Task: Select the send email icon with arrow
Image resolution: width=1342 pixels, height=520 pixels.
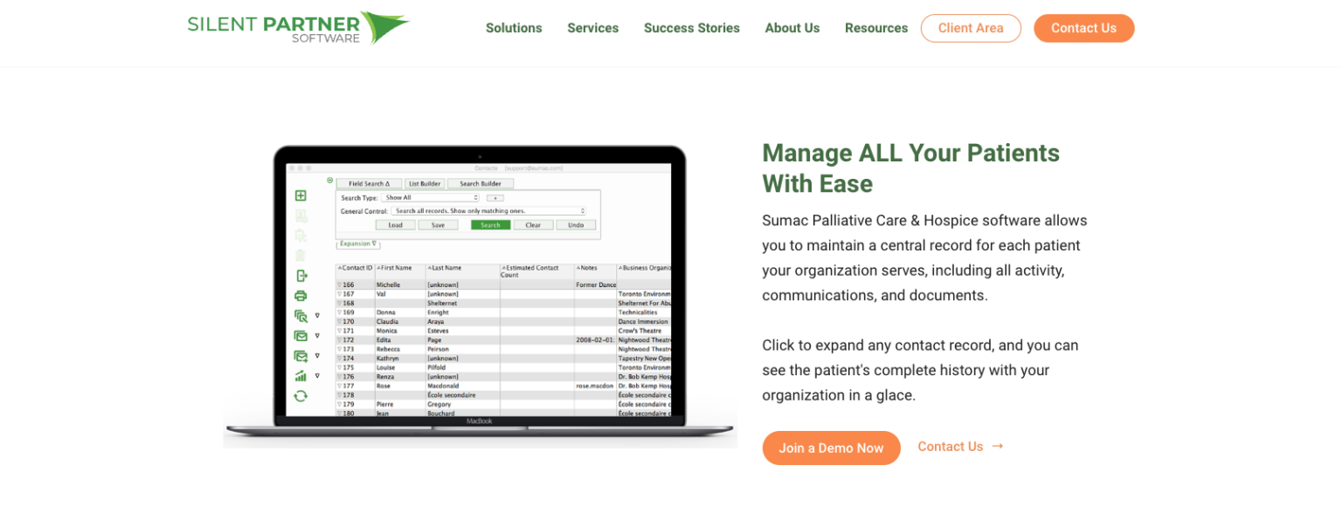Action: 301,356
